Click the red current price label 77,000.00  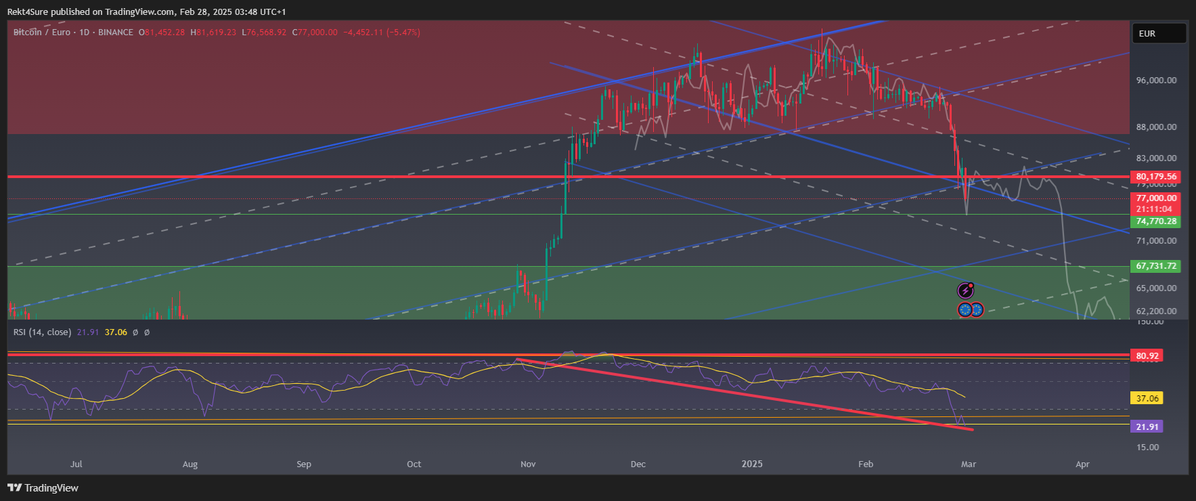coord(1156,198)
